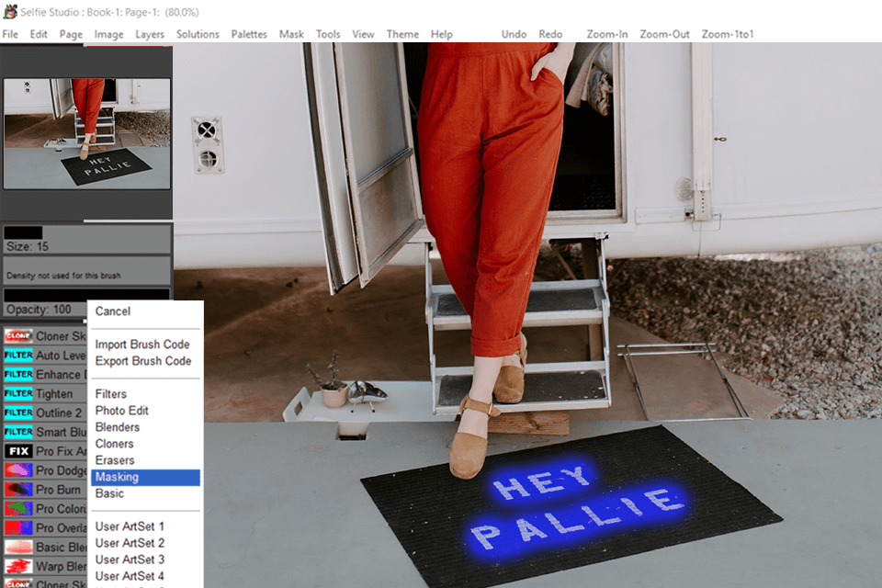Open the Help menu

442,34
